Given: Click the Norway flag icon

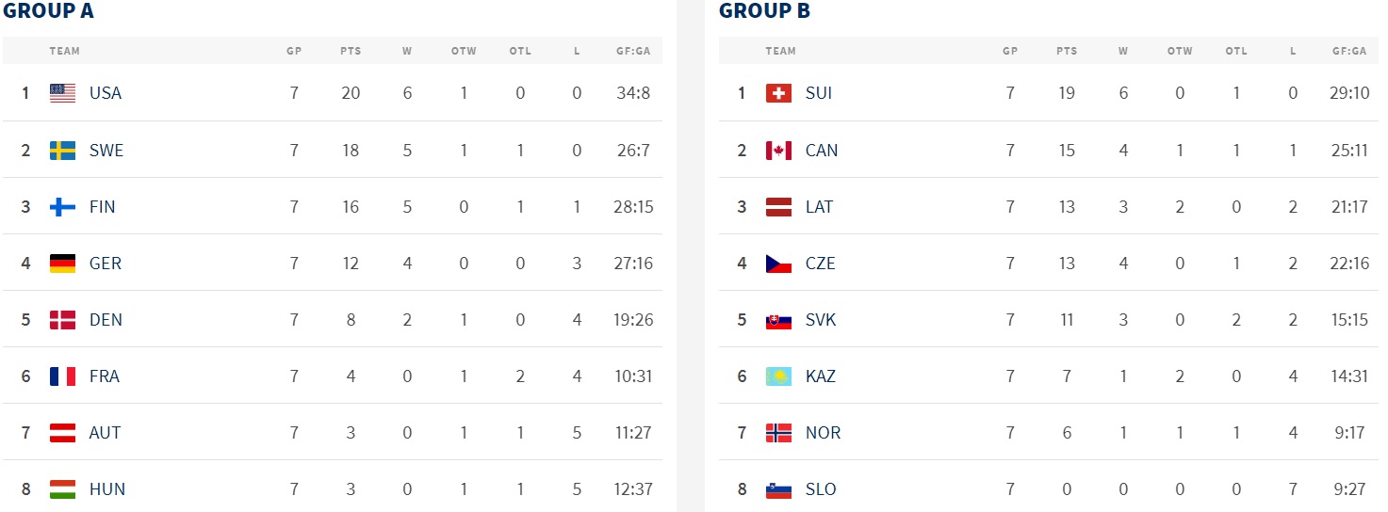Looking at the screenshot, I should 778,433.
